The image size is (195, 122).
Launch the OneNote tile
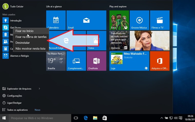(96, 61)
